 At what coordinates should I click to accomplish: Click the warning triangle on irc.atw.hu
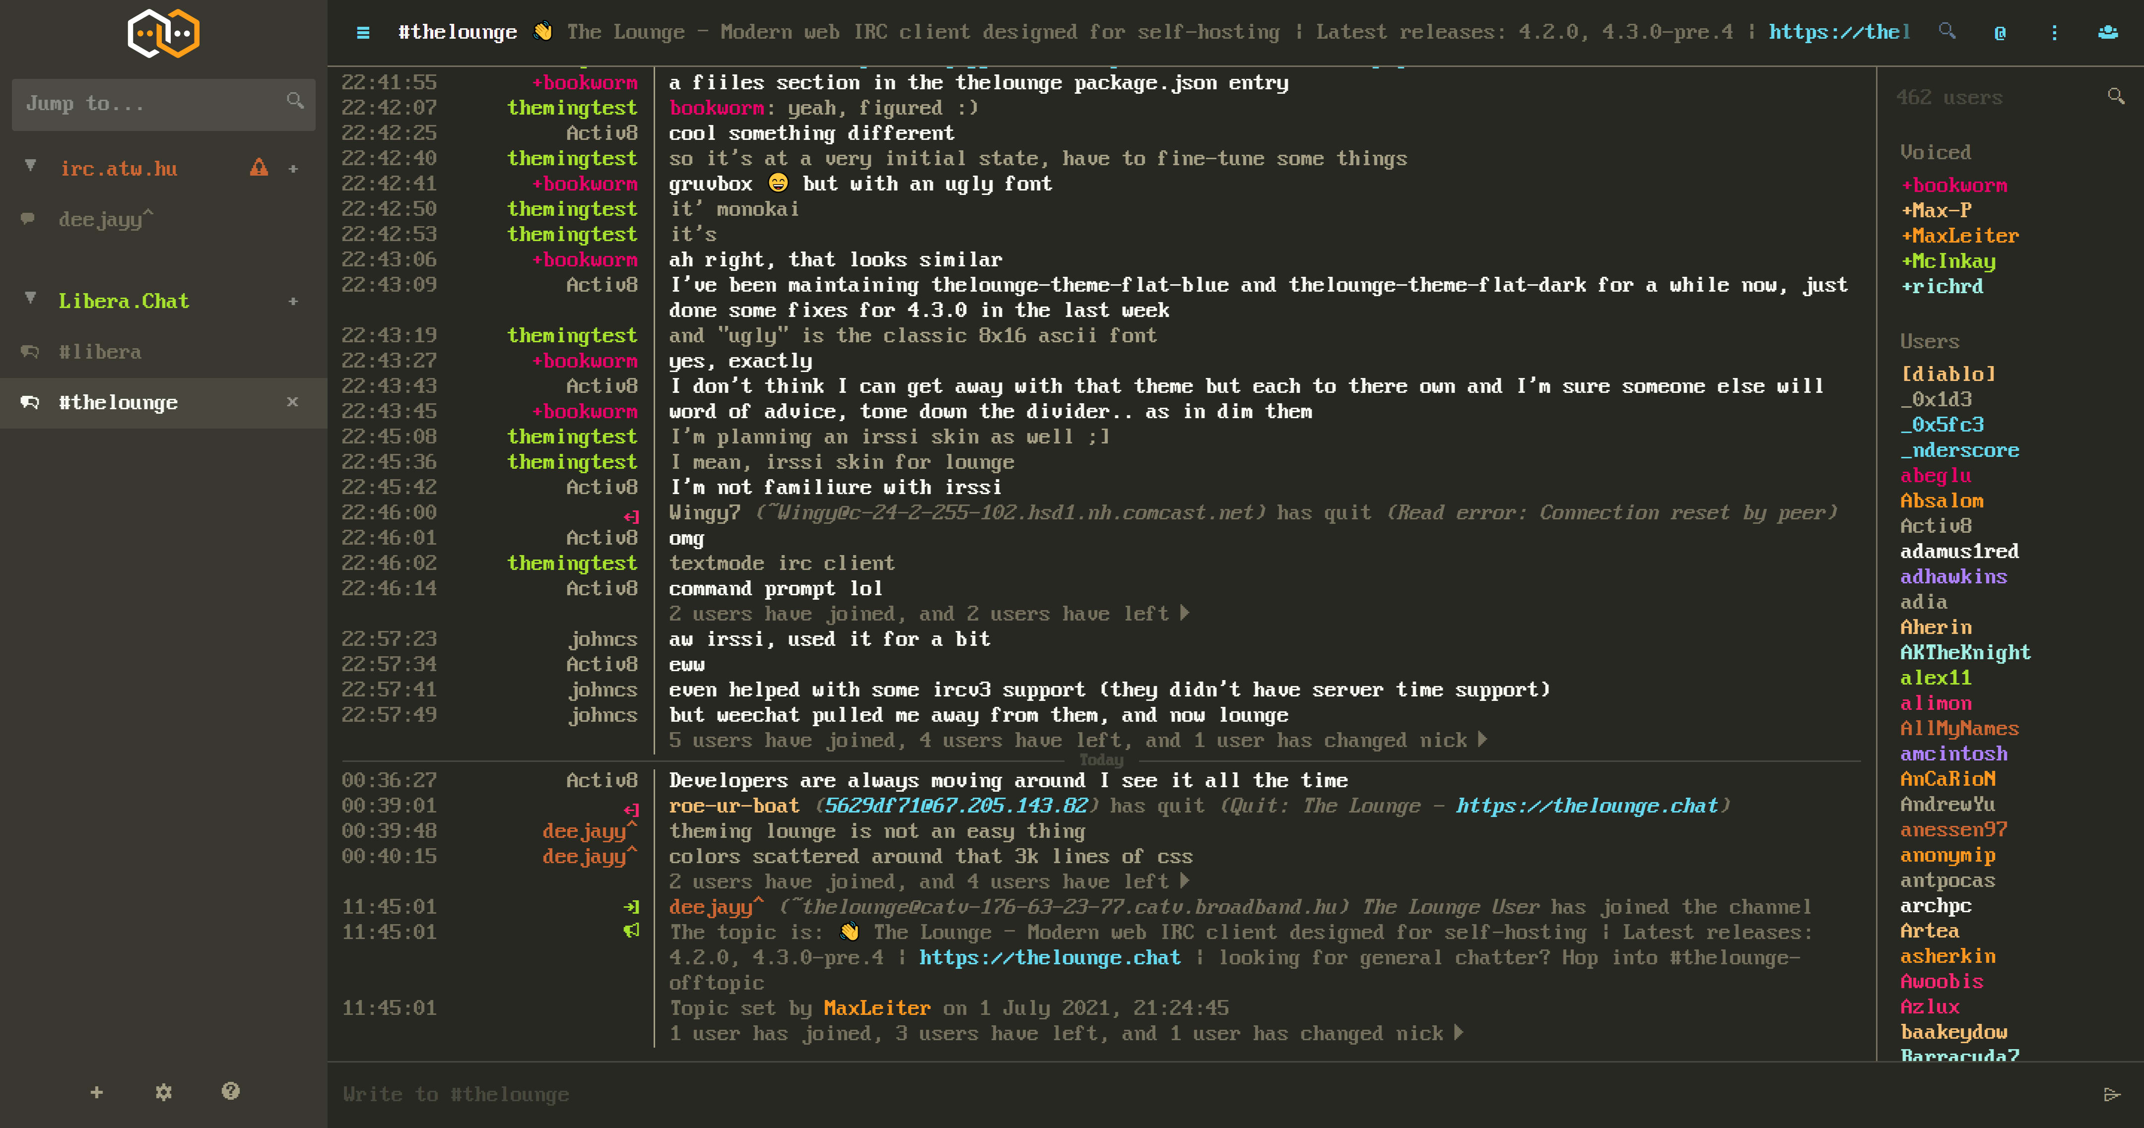point(259,168)
